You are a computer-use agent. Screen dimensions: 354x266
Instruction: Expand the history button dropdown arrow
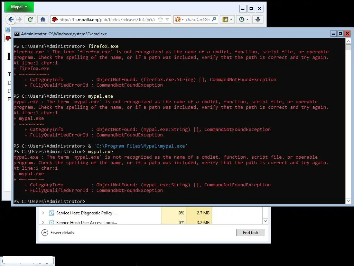(x=248, y=19)
